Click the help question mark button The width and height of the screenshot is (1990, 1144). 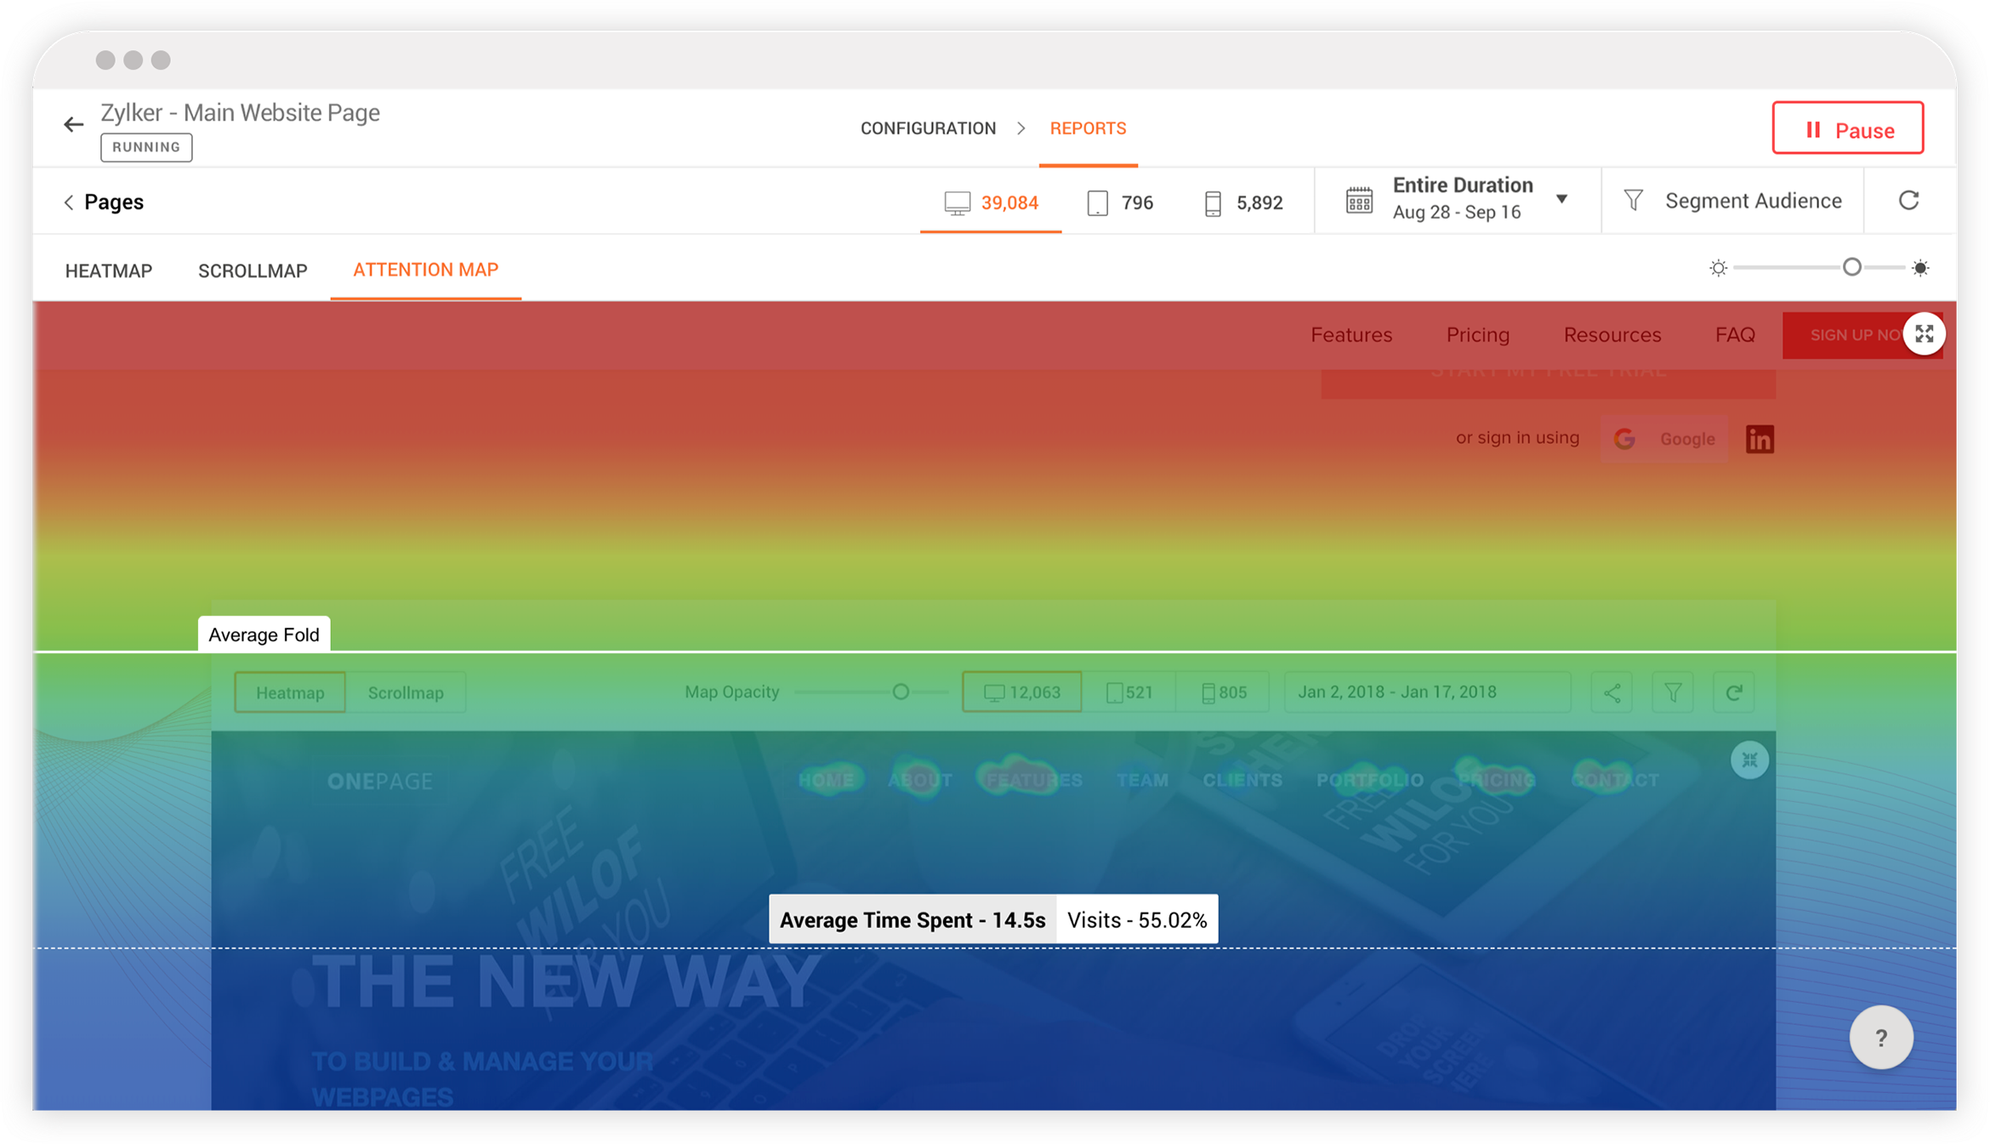coord(1881,1037)
